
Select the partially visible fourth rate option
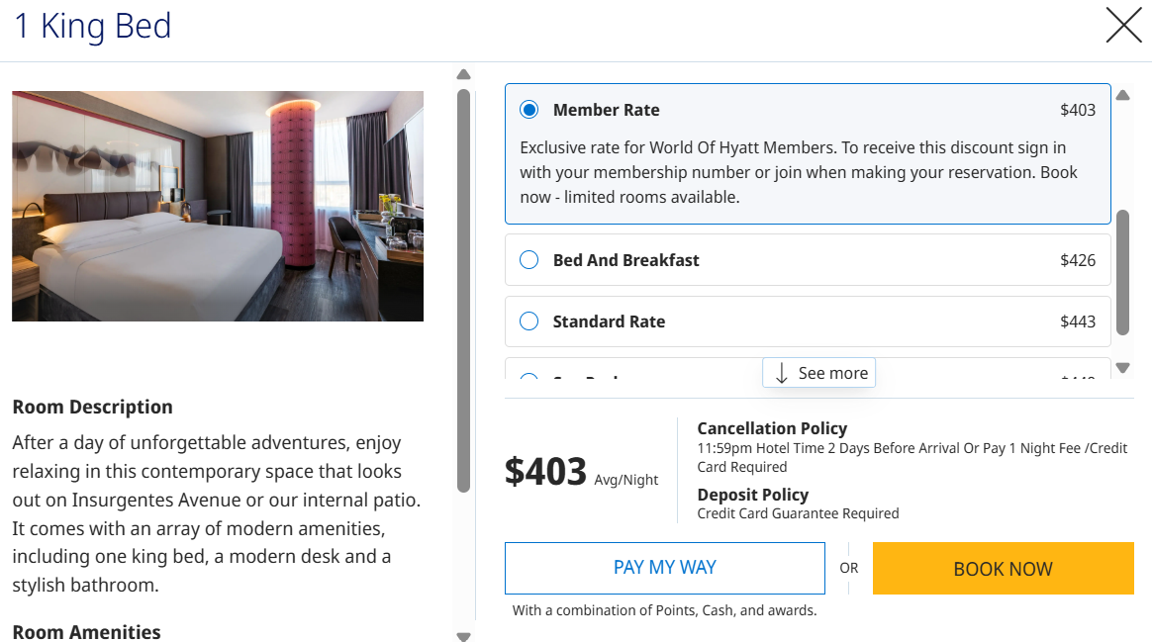(x=528, y=380)
